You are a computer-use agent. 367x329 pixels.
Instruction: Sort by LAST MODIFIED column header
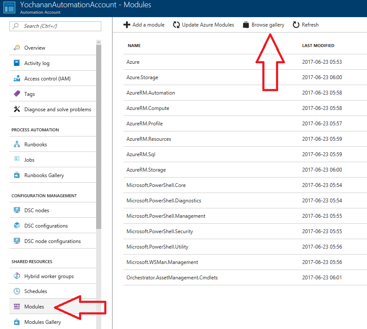(x=318, y=45)
